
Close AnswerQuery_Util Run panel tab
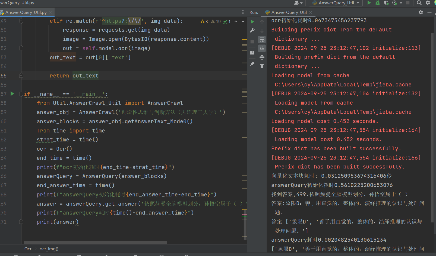(311, 12)
